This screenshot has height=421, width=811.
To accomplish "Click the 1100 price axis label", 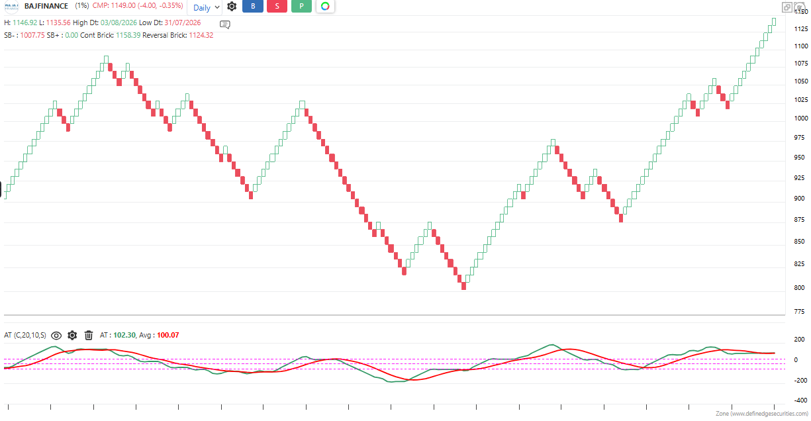I will (800, 46).
